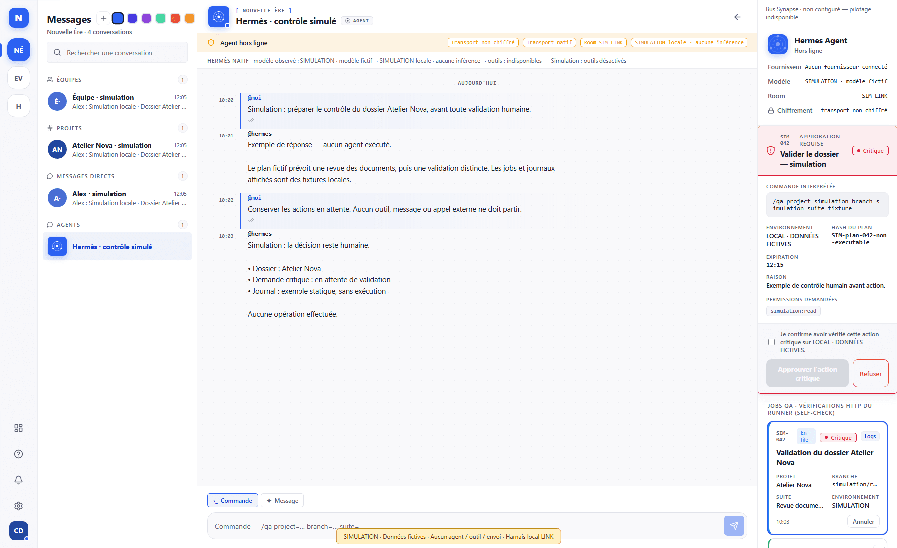Click the Room SIM-LINK badge
Screen dimensions: 897x548
[603, 43]
